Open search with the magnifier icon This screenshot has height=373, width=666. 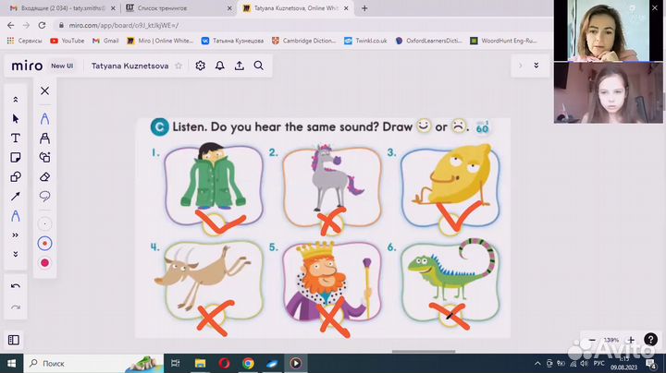259,66
